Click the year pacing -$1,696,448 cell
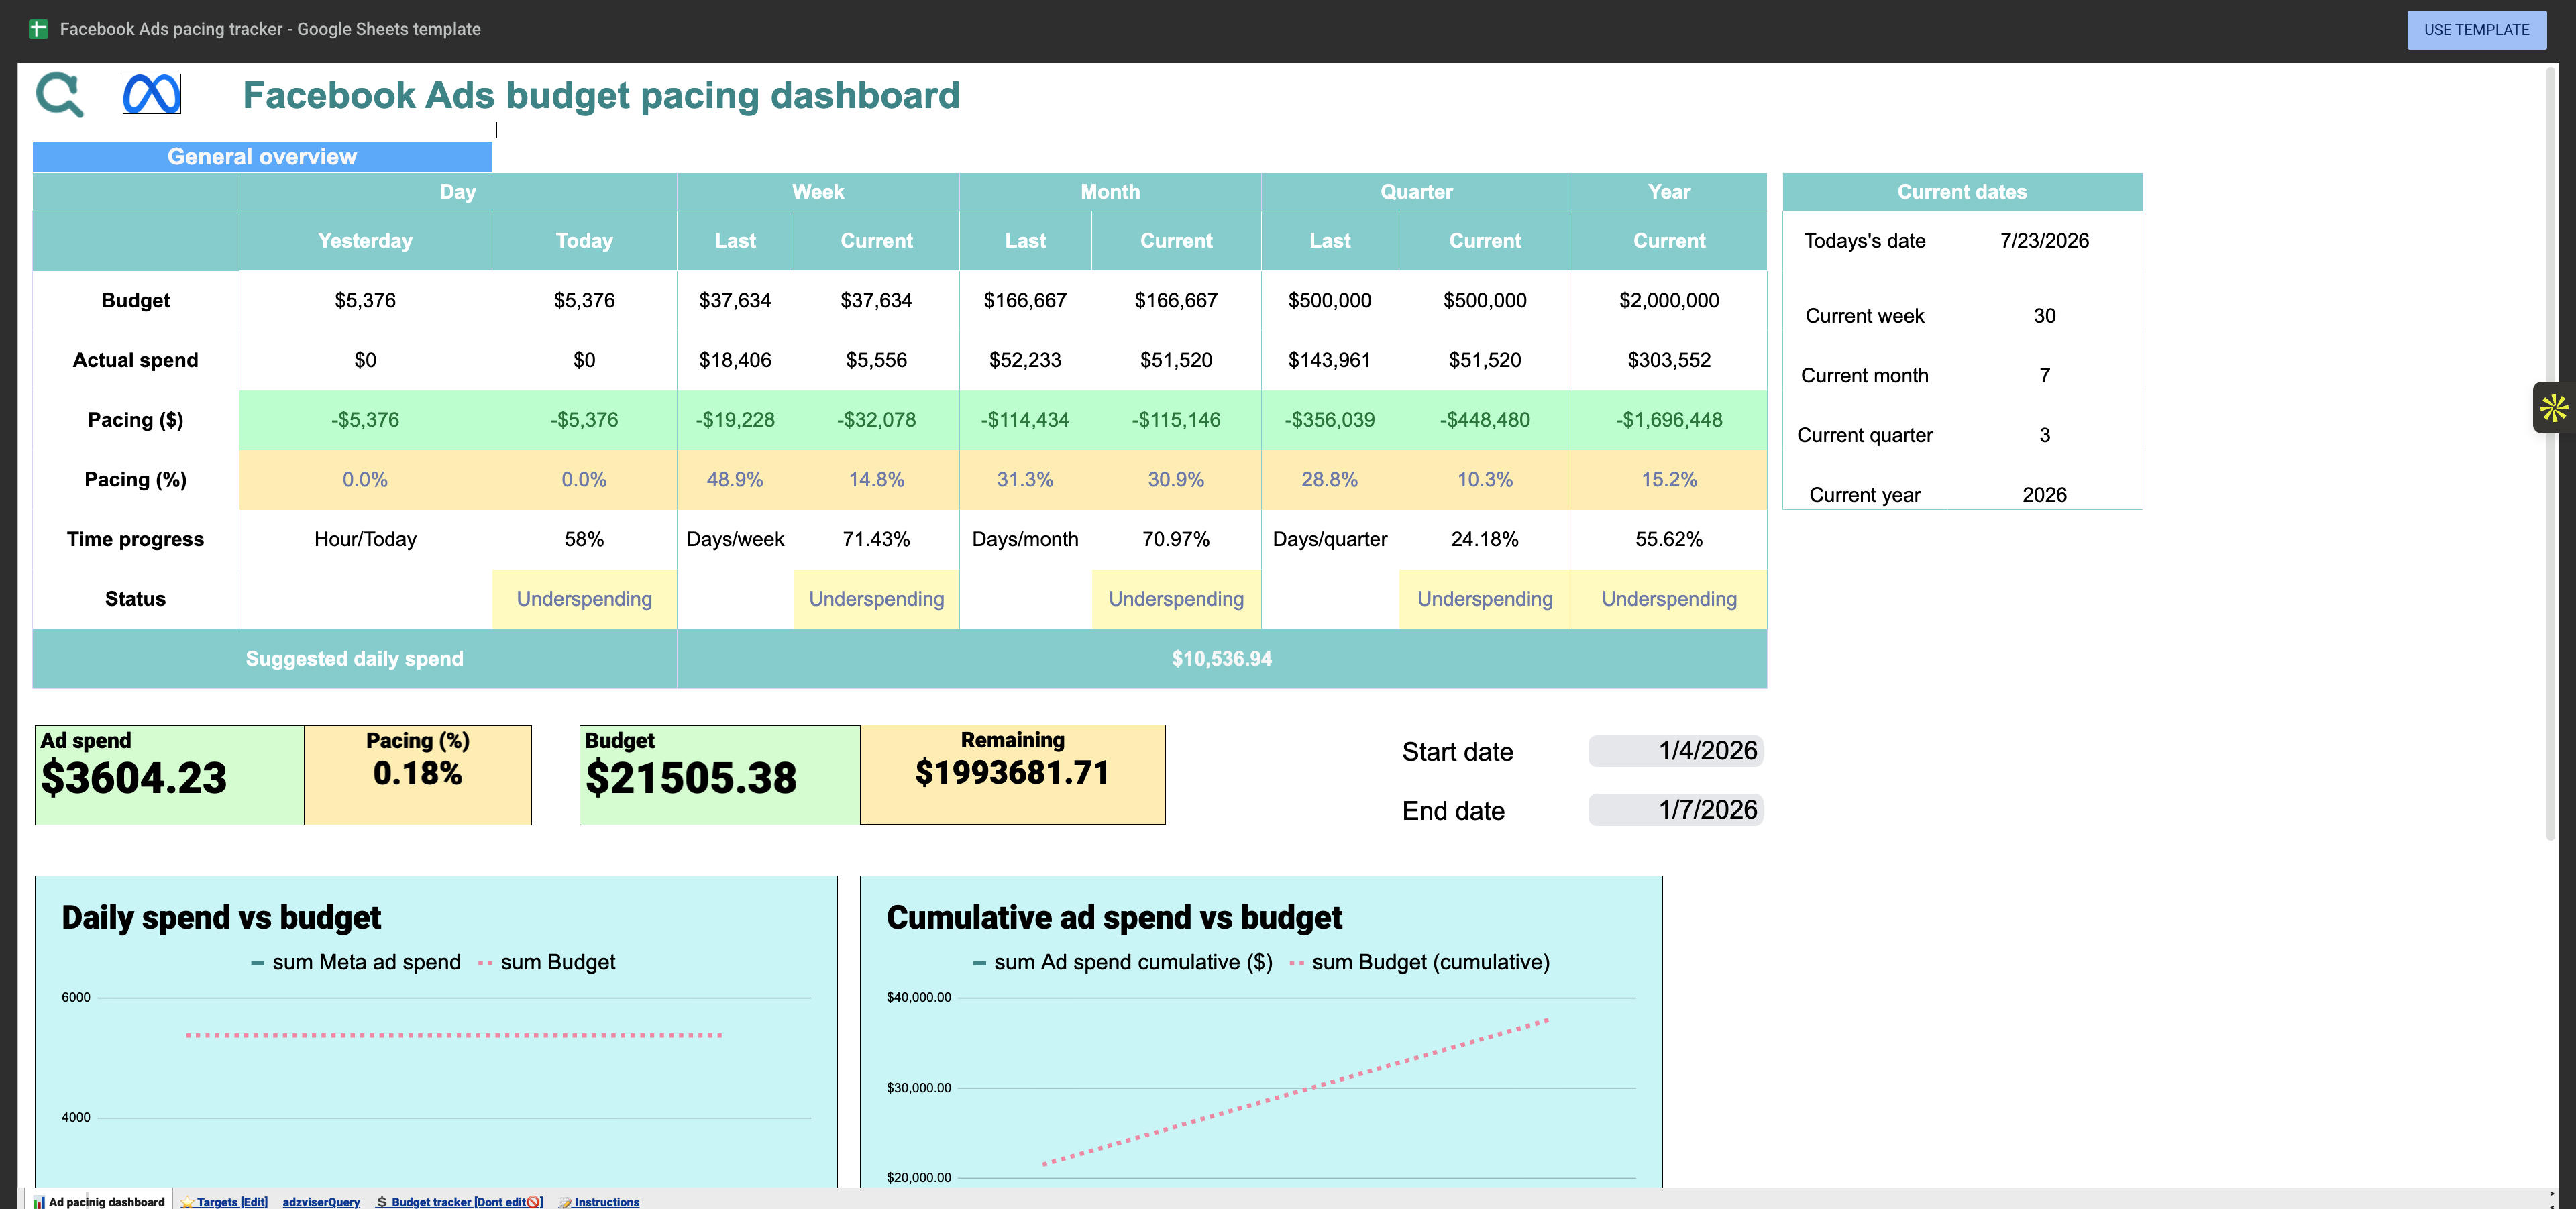Screen dimensions: 2576x1209 (1668, 420)
